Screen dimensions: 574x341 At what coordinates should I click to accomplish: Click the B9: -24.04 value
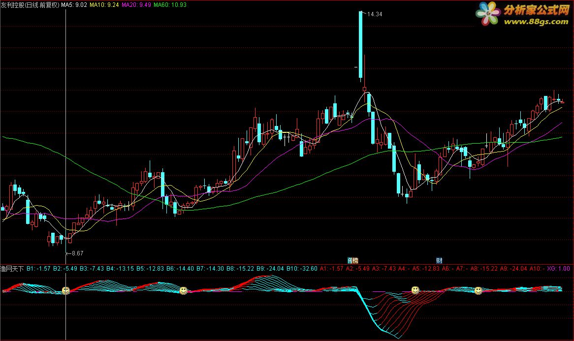[270, 269]
